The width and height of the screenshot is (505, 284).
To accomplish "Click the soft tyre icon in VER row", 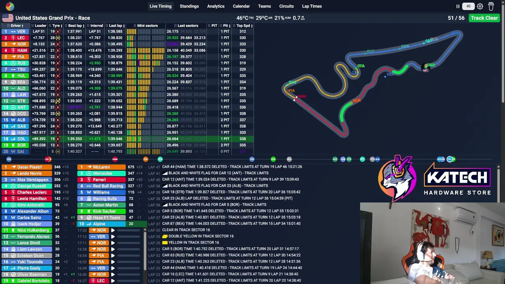I will (58, 32).
